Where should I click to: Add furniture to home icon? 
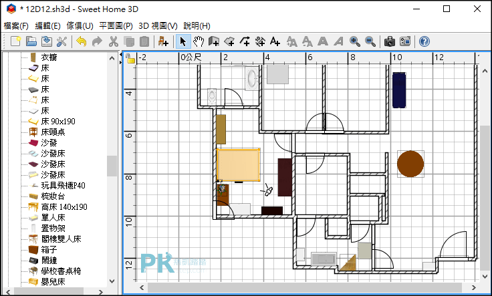[x=163, y=41]
